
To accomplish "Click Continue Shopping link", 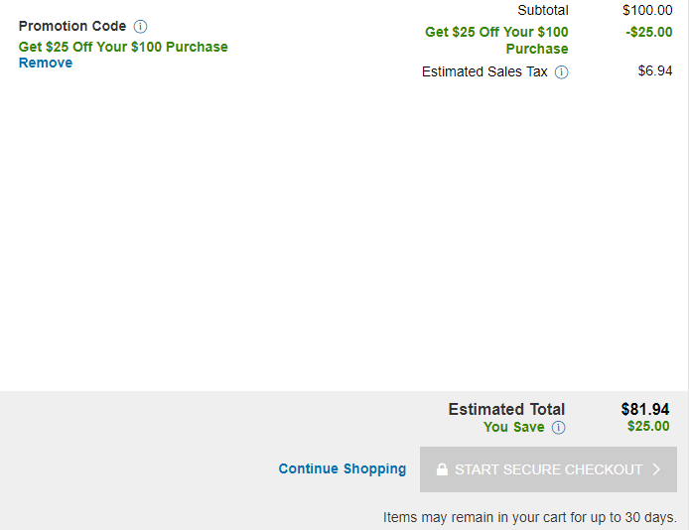I will pyautogui.click(x=343, y=469).
